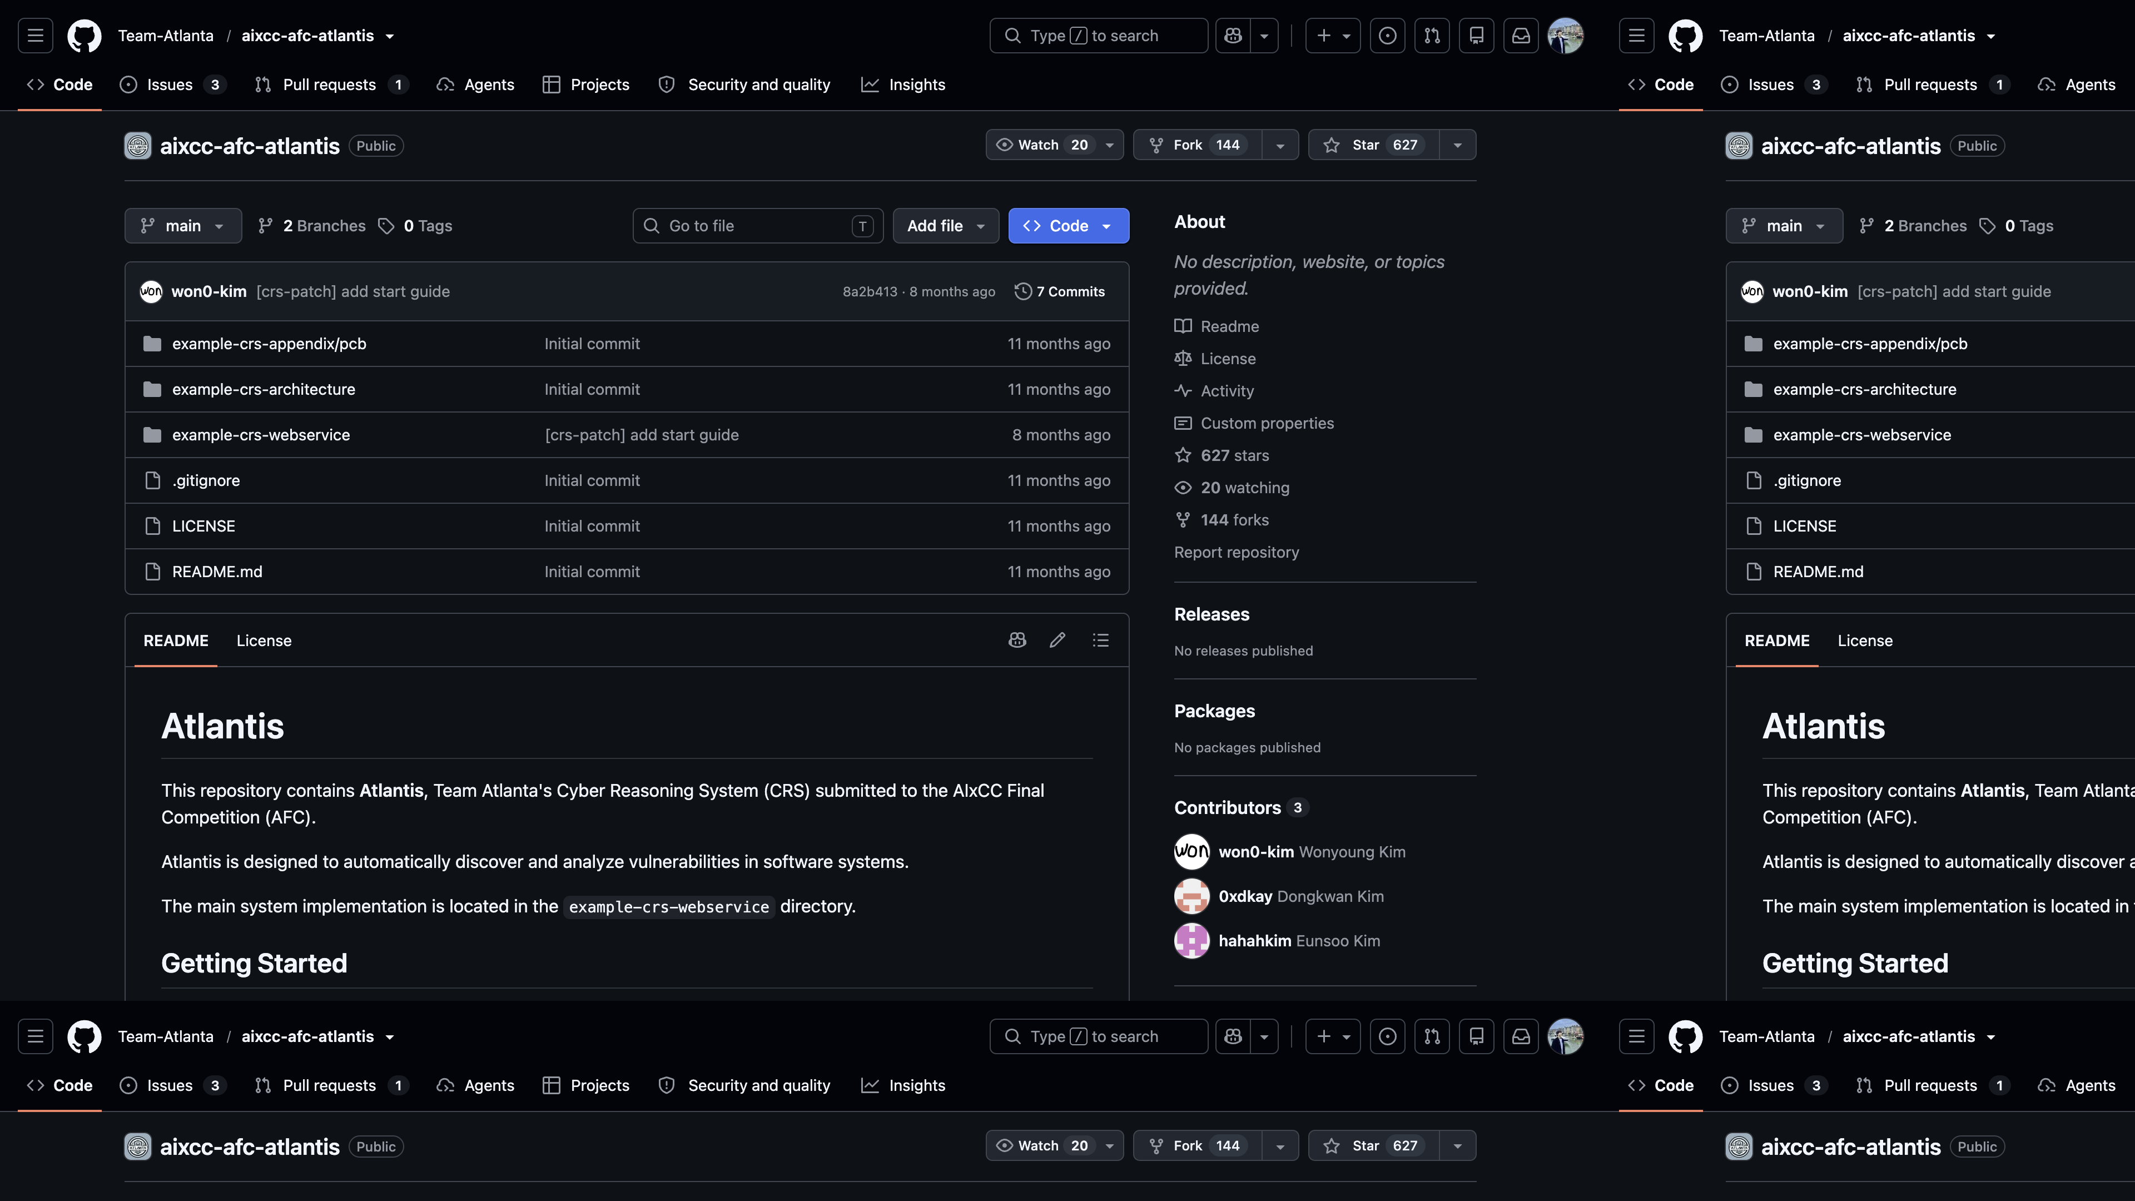Click 11 months ago in README.md row
This screenshot has height=1201, width=2135.
(x=1059, y=571)
